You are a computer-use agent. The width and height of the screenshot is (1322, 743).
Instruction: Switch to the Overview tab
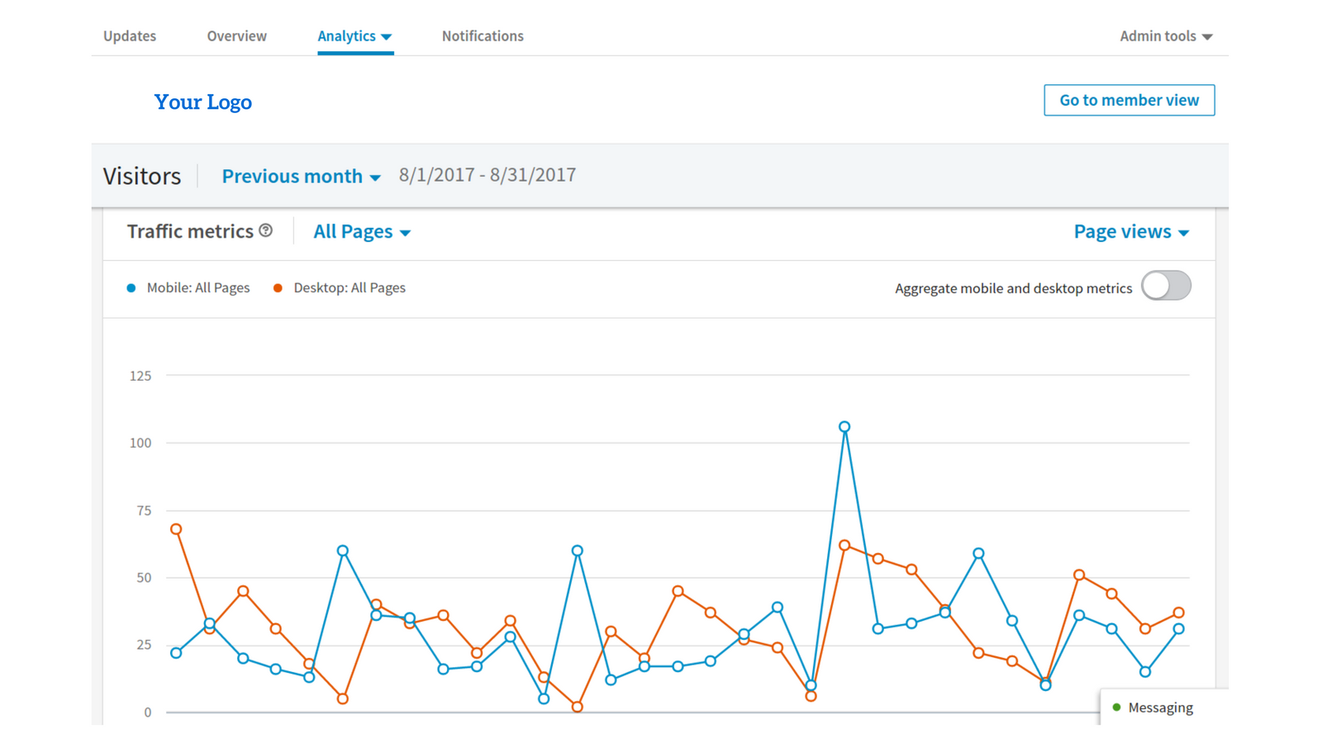point(236,35)
